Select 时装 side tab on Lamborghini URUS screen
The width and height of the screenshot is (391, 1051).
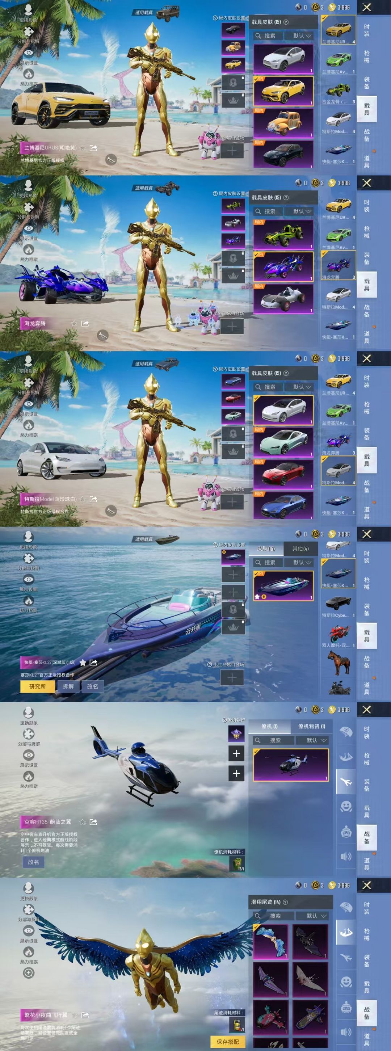tap(366, 30)
